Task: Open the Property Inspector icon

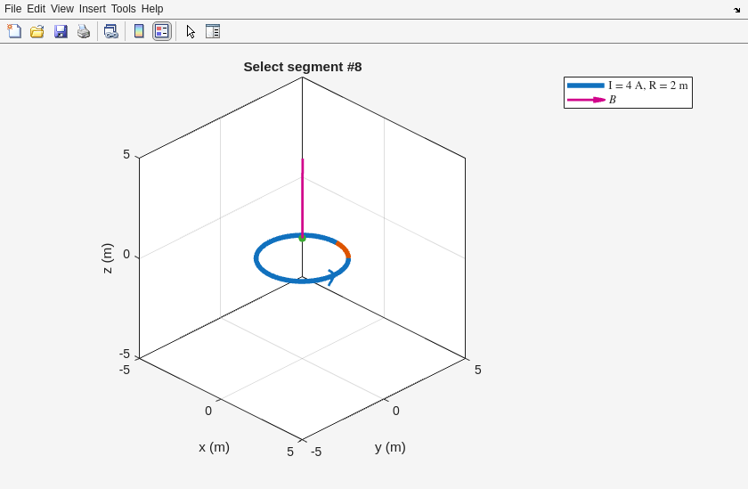Action: pos(213,31)
